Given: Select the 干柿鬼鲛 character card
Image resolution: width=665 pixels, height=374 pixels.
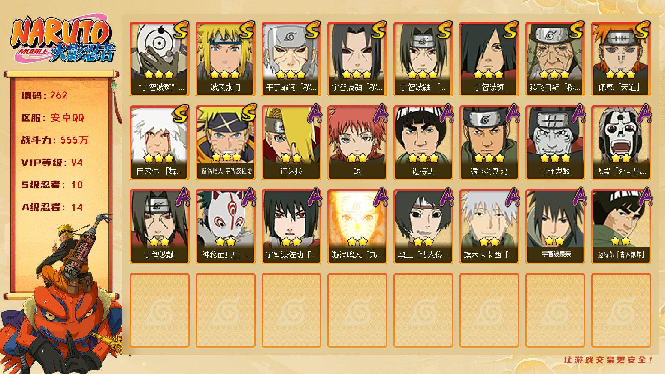Looking at the screenshot, I should (x=555, y=143).
